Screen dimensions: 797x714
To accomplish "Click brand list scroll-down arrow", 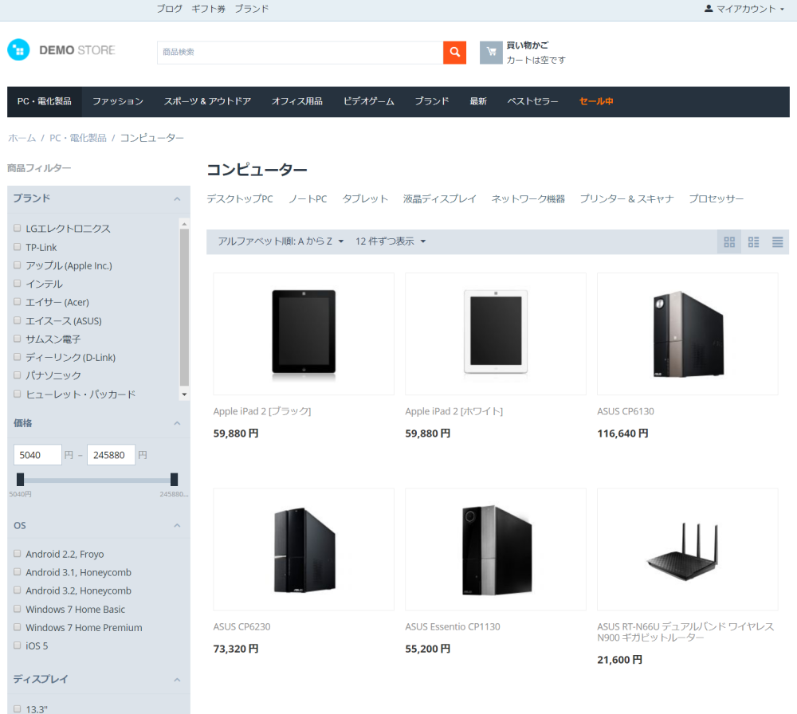I will point(185,394).
